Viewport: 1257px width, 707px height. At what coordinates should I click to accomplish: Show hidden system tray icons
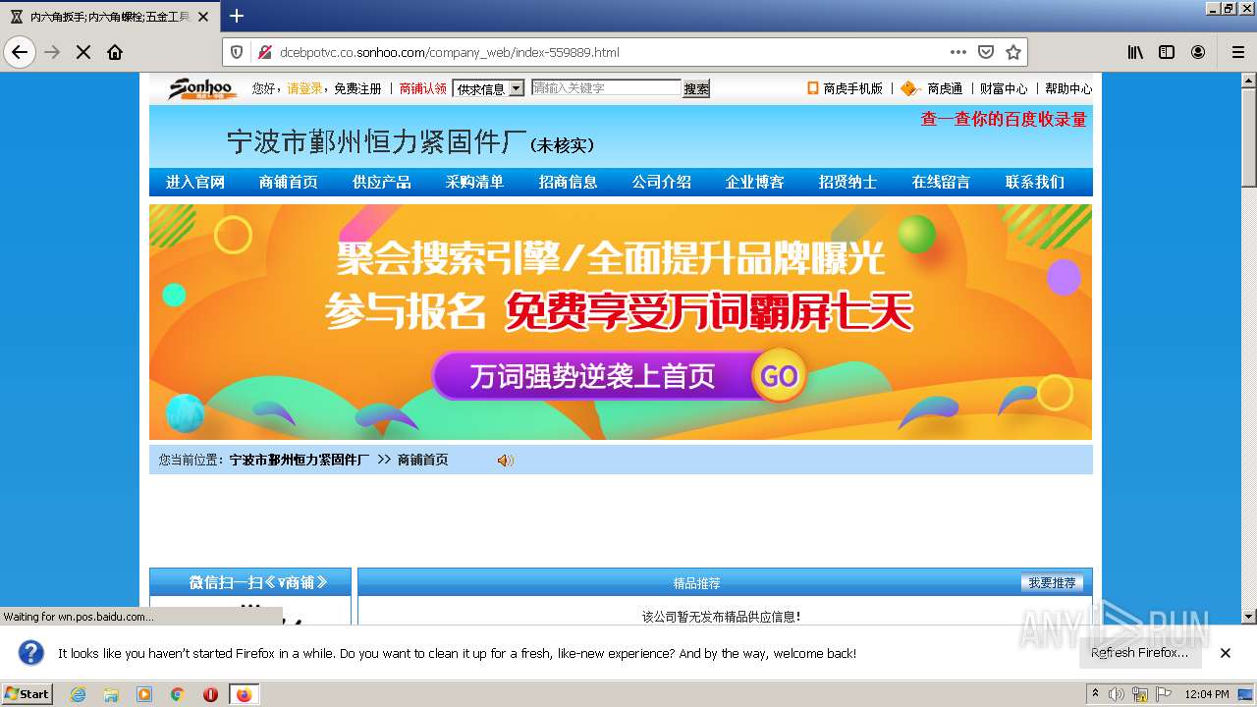click(1096, 693)
